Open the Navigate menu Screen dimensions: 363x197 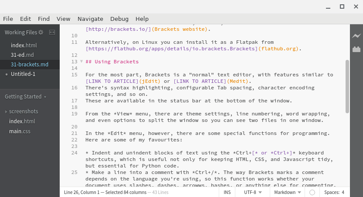pyautogui.click(x=90, y=19)
